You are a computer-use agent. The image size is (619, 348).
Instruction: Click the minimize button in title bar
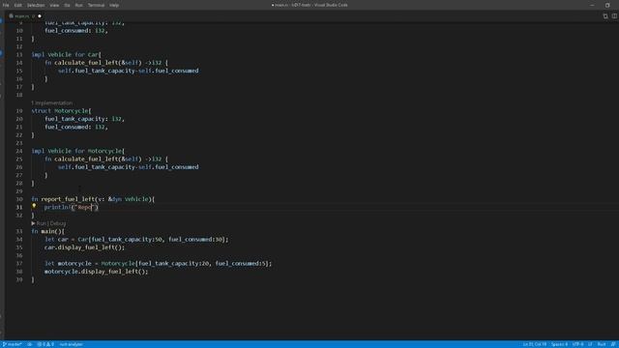pyautogui.click(x=592, y=5)
